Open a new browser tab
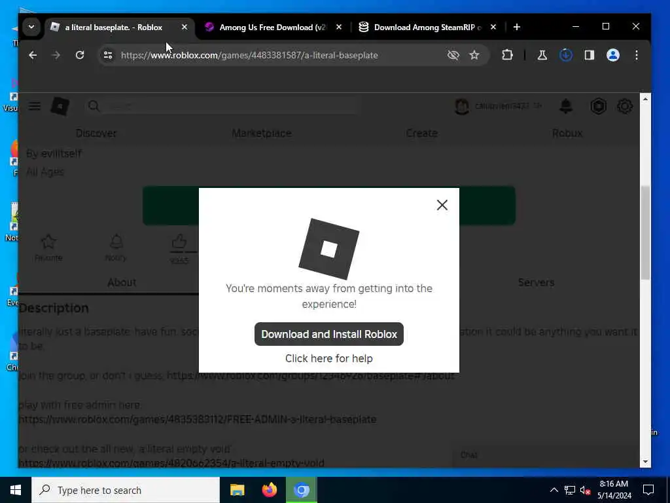The height and width of the screenshot is (503, 670). (x=517, y=27)
